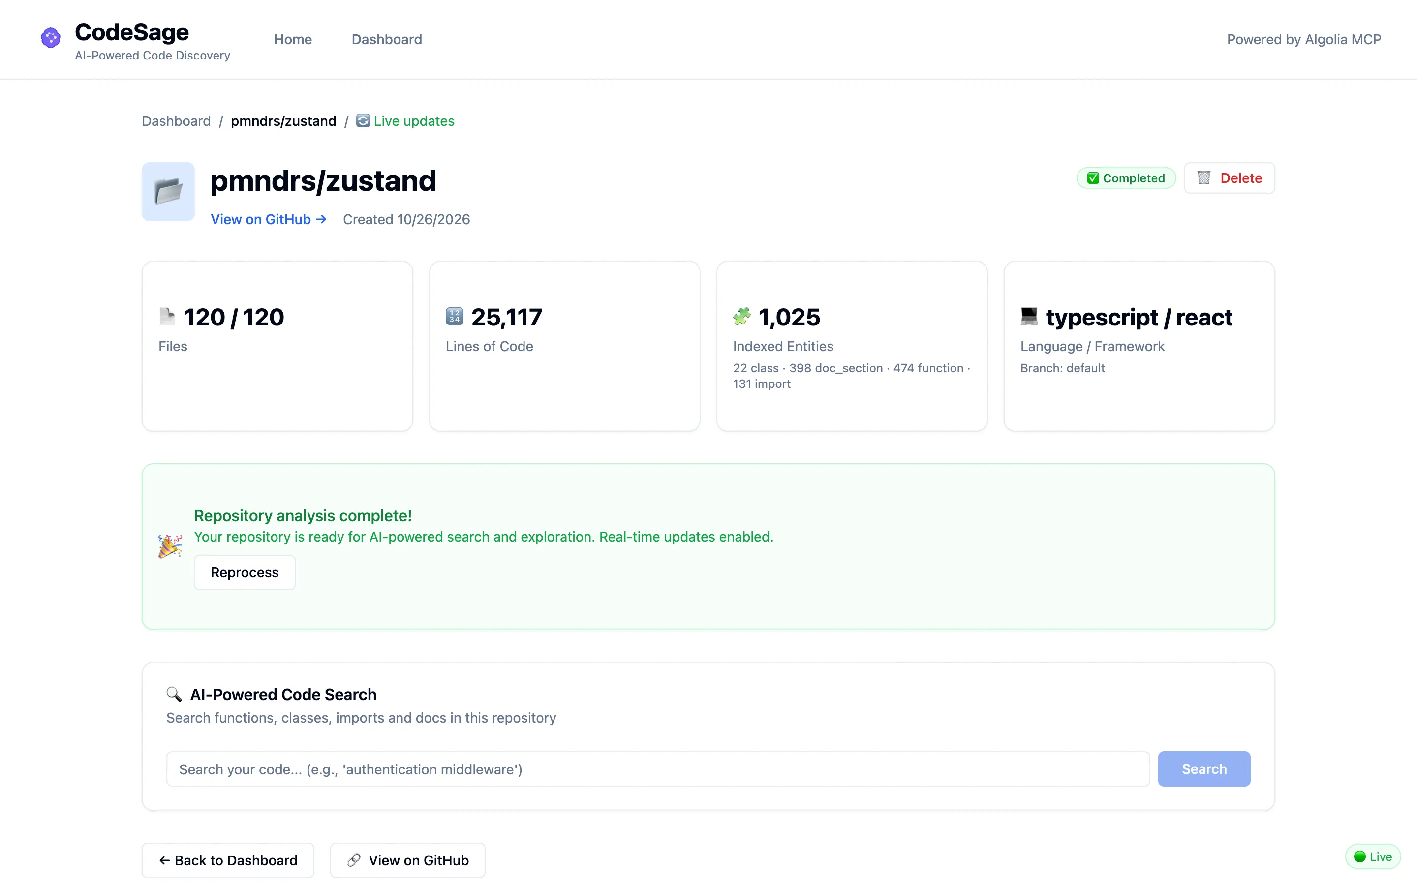Click the entity breakdown '22 class' text
Image resolution: width=1417 pixels, height=885 pixels.
[756, 368]
